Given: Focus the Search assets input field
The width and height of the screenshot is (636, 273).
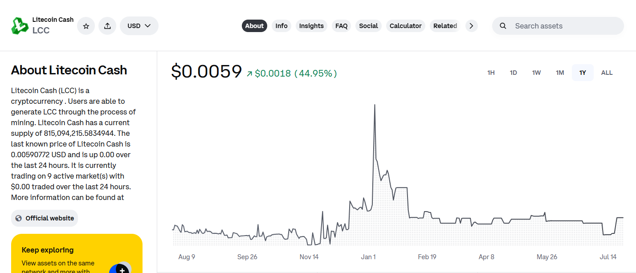Looking at the screenshot, I should click(558, 26).
